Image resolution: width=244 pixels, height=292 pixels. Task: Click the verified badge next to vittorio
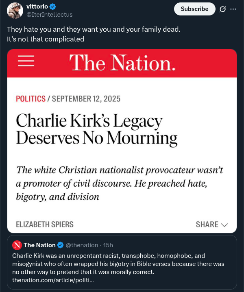pyautogui.click(x=53, y=7)
